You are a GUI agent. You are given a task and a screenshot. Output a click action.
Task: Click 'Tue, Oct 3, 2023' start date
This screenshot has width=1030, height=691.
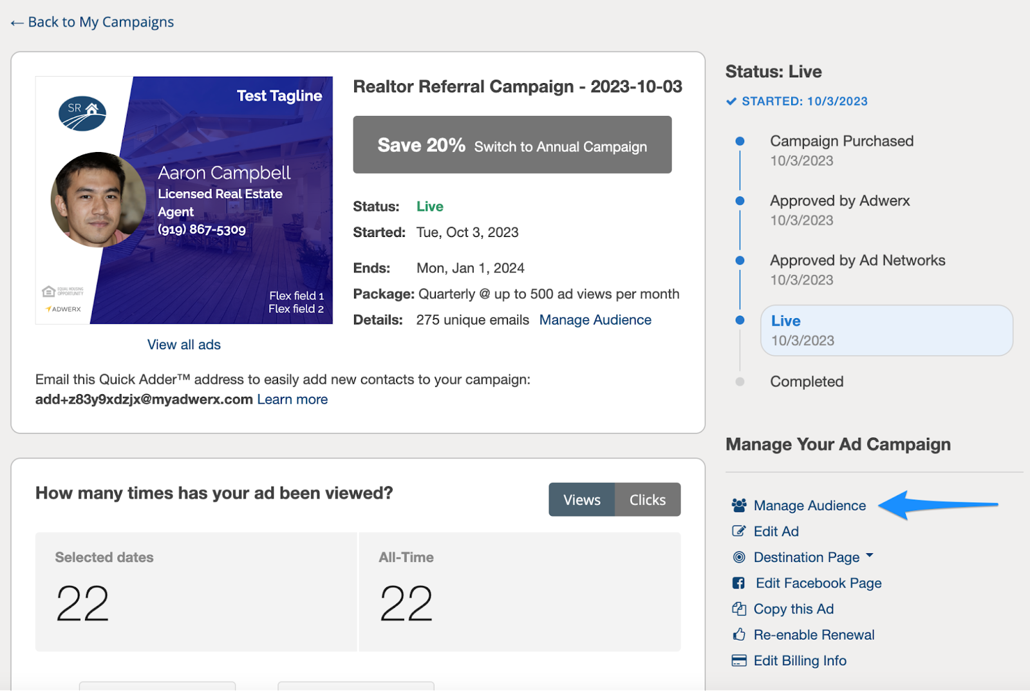click(x=467, y=232)
